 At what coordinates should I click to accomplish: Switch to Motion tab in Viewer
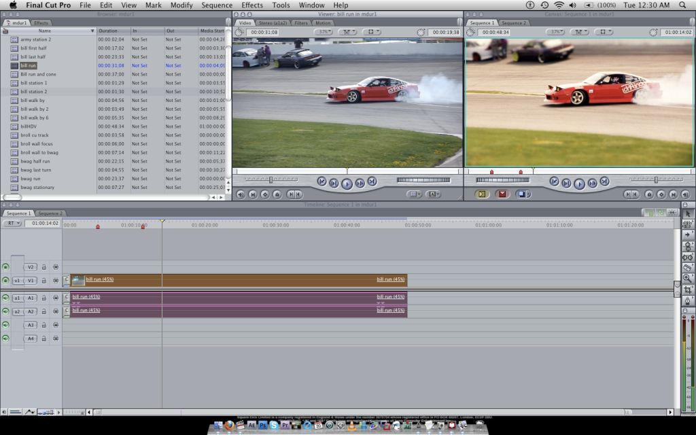pyautogui.click(x=323, y=22)
